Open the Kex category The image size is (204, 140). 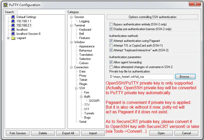[87, 92]
